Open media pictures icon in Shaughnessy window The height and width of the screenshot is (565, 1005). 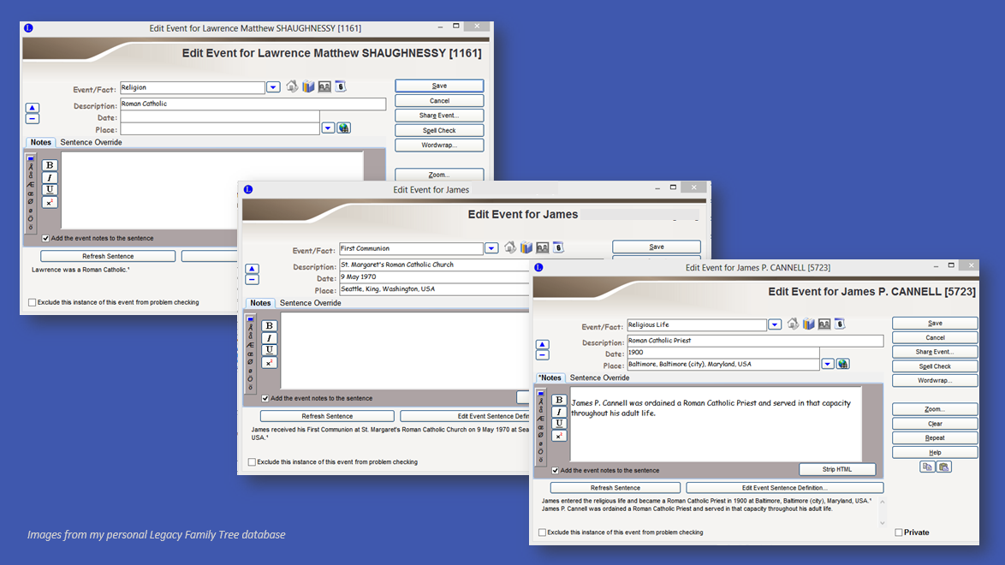click(324, 86)
